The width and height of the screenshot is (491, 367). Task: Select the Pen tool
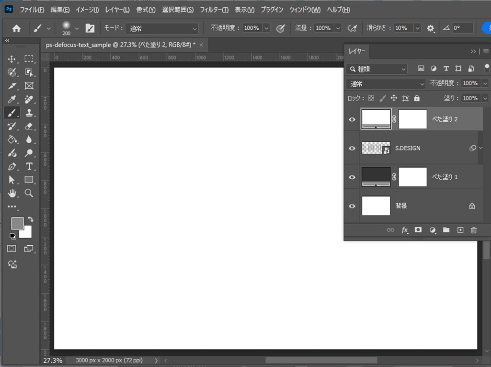(12, 166)
